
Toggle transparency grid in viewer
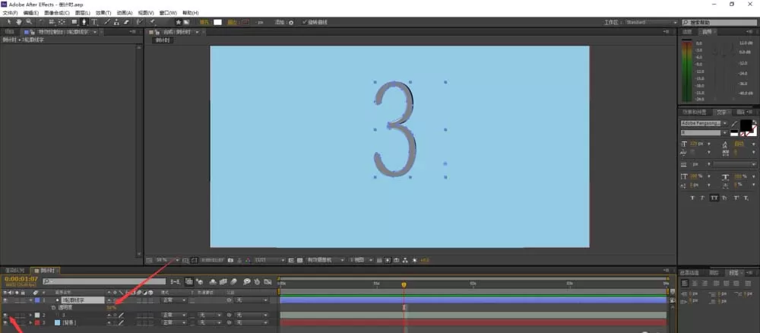pyautogui.click(x=299, y=260)
